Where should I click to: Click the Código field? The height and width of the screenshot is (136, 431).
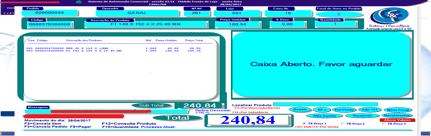50,24
